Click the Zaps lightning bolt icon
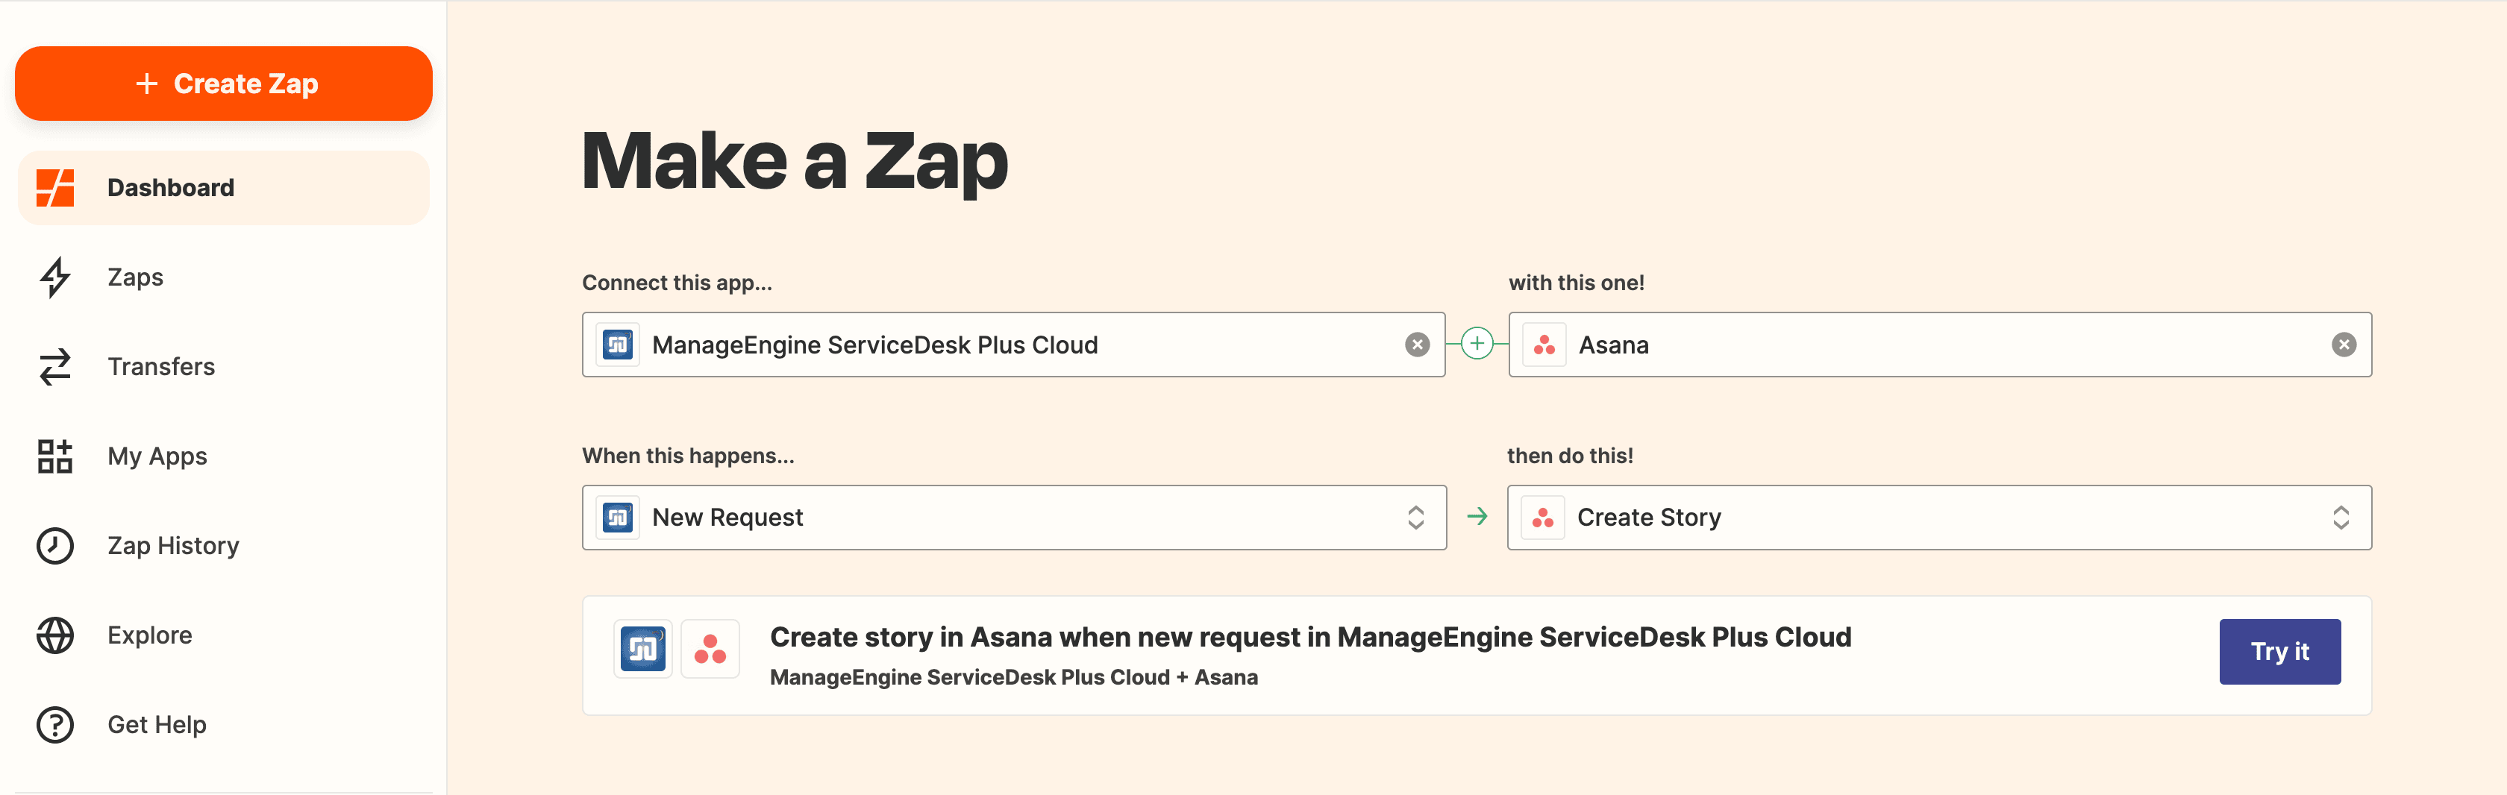The width and height of the screenshot is (2507, 795). [55, 277]
